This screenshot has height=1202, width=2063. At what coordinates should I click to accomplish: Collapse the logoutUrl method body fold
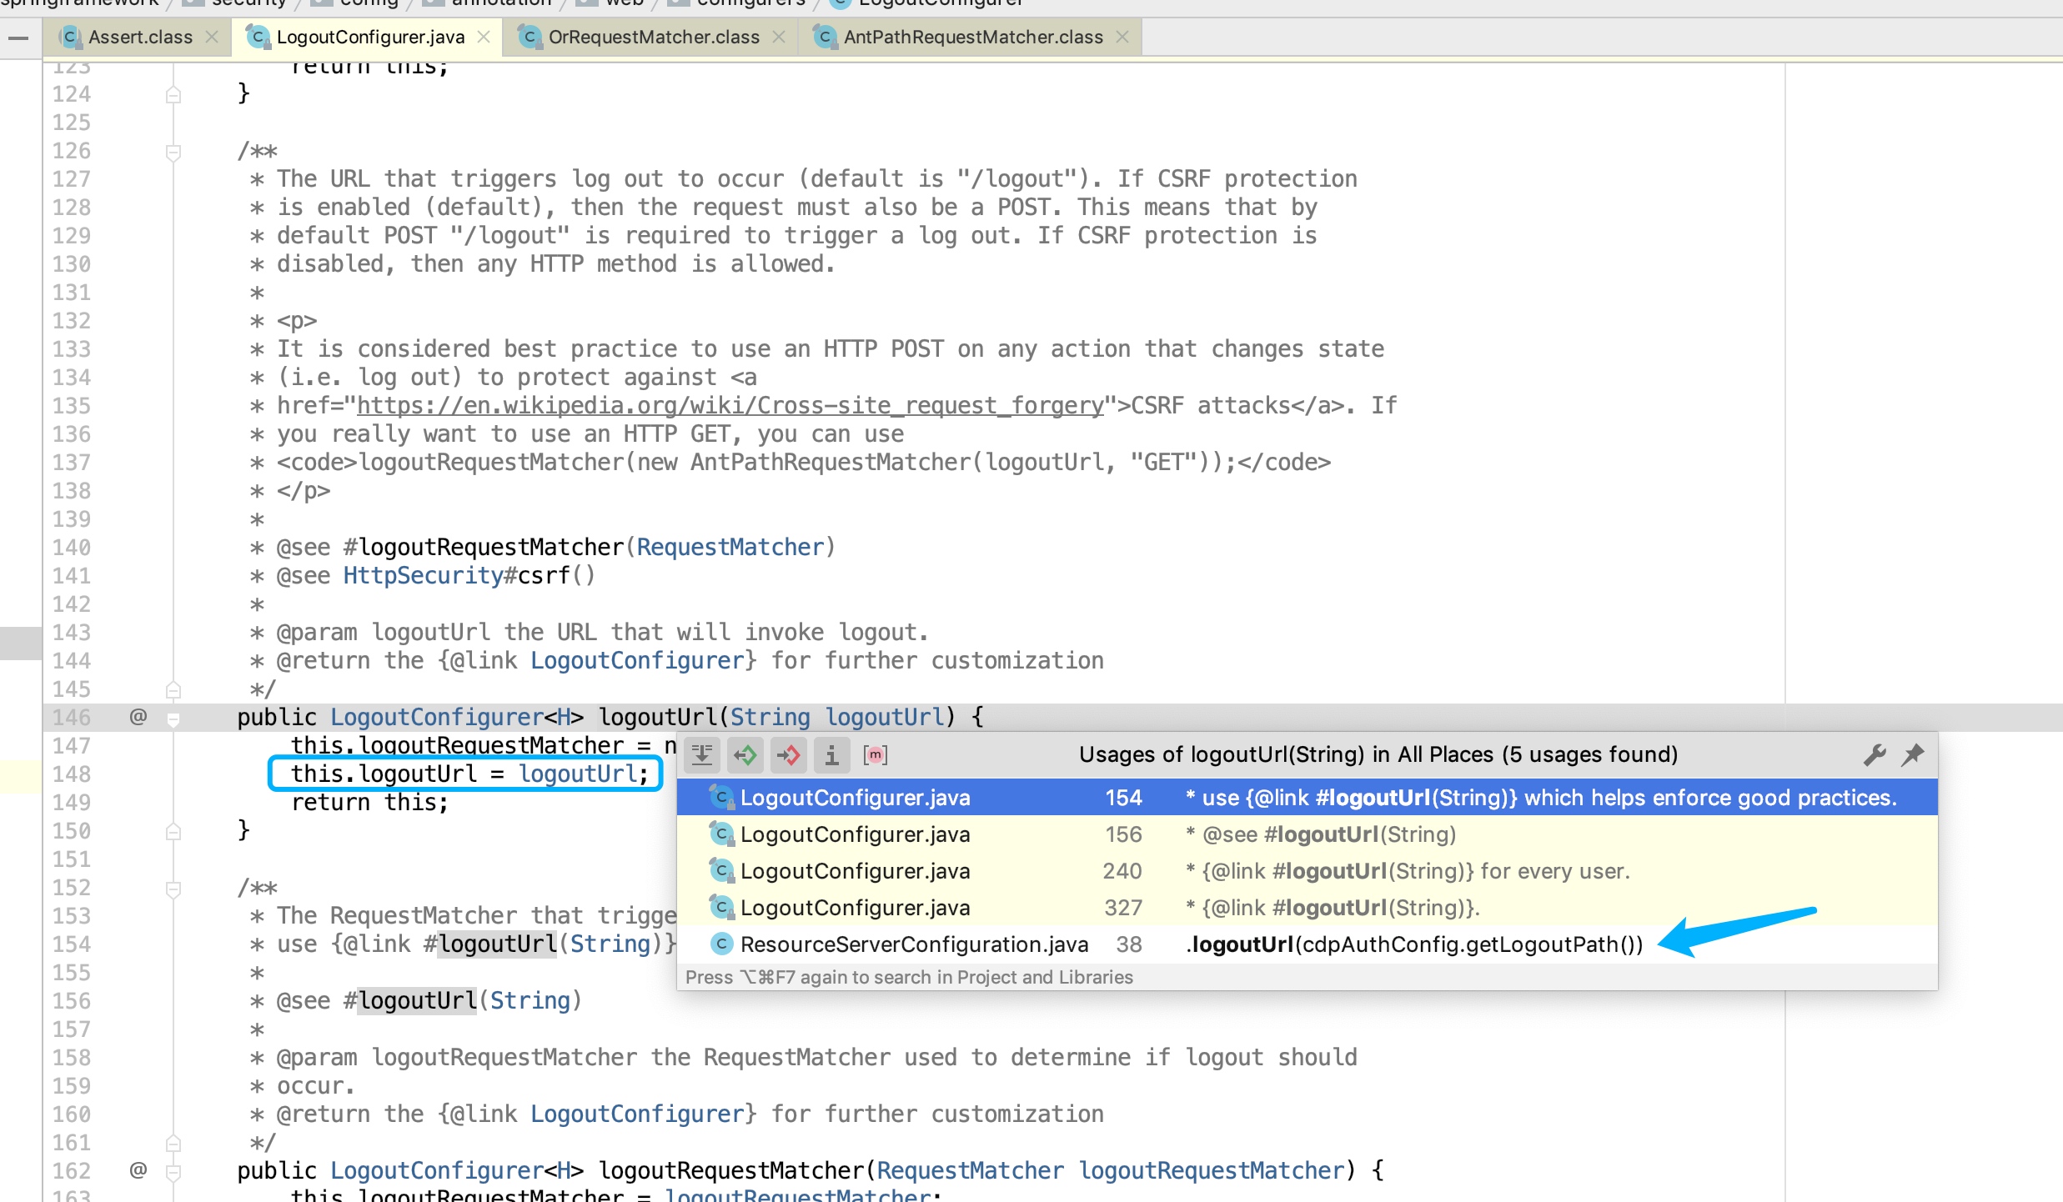pos(173,717)
